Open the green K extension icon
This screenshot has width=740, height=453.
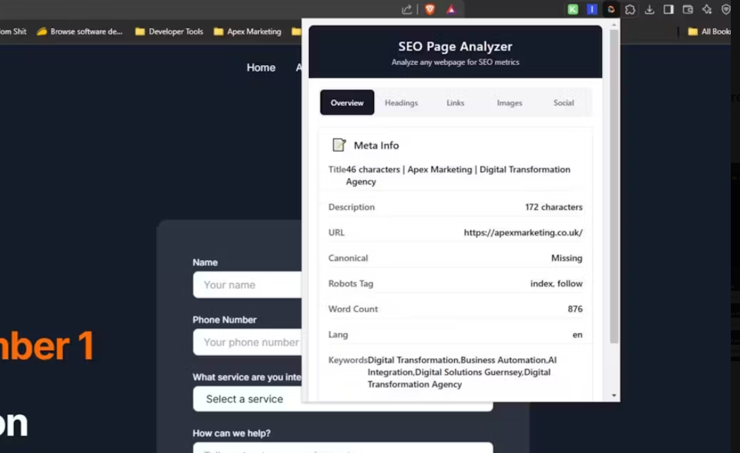tap(572, 9)
